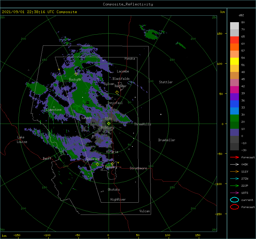Click the yellow diamond marker near RockyMH

point(76,74)
